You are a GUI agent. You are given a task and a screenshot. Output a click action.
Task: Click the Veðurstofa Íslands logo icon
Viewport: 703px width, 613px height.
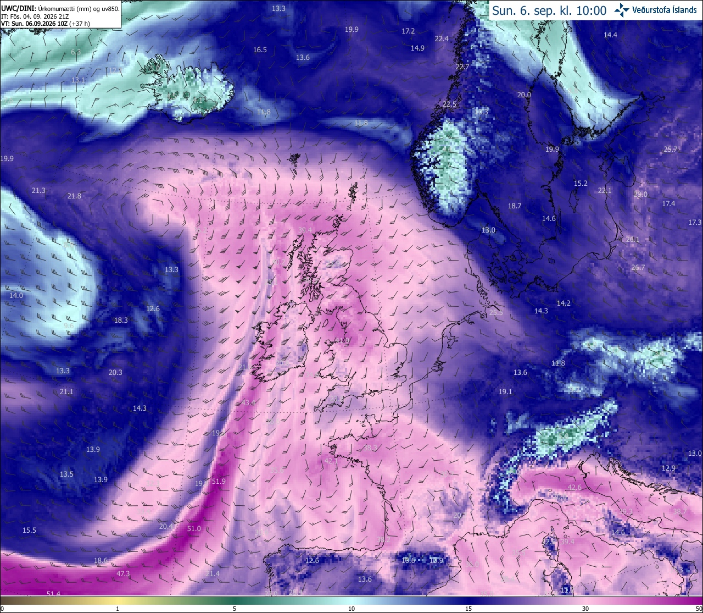(x=622, y=10)
